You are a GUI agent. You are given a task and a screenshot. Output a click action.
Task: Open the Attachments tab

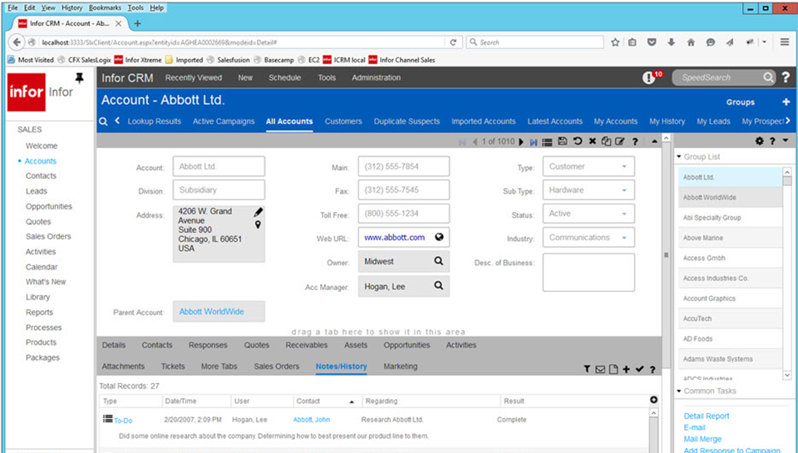click(x=123, y=367)
